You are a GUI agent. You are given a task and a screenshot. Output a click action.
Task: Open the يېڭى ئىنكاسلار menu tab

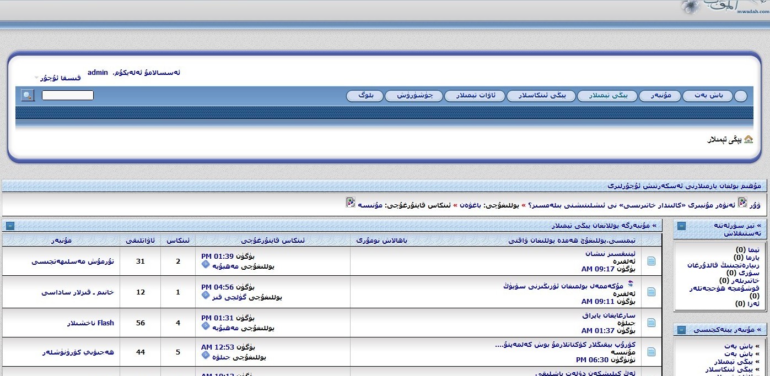541,96
